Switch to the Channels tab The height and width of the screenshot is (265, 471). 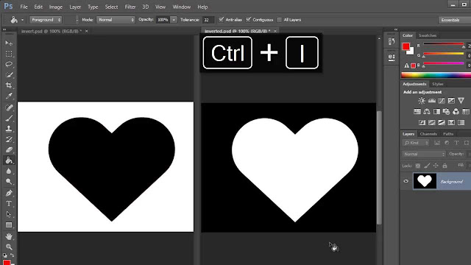pyautogui.click(x=428, y=134)
